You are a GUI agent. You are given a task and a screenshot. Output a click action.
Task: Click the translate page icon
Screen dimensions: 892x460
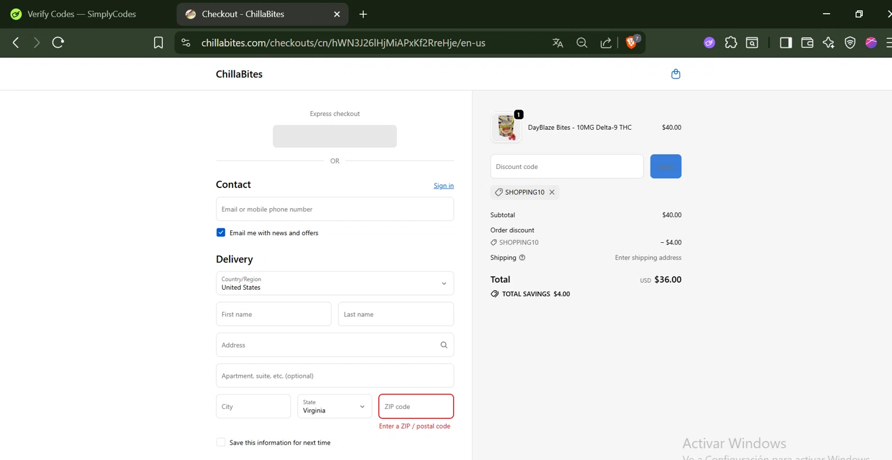coord(558,43)
